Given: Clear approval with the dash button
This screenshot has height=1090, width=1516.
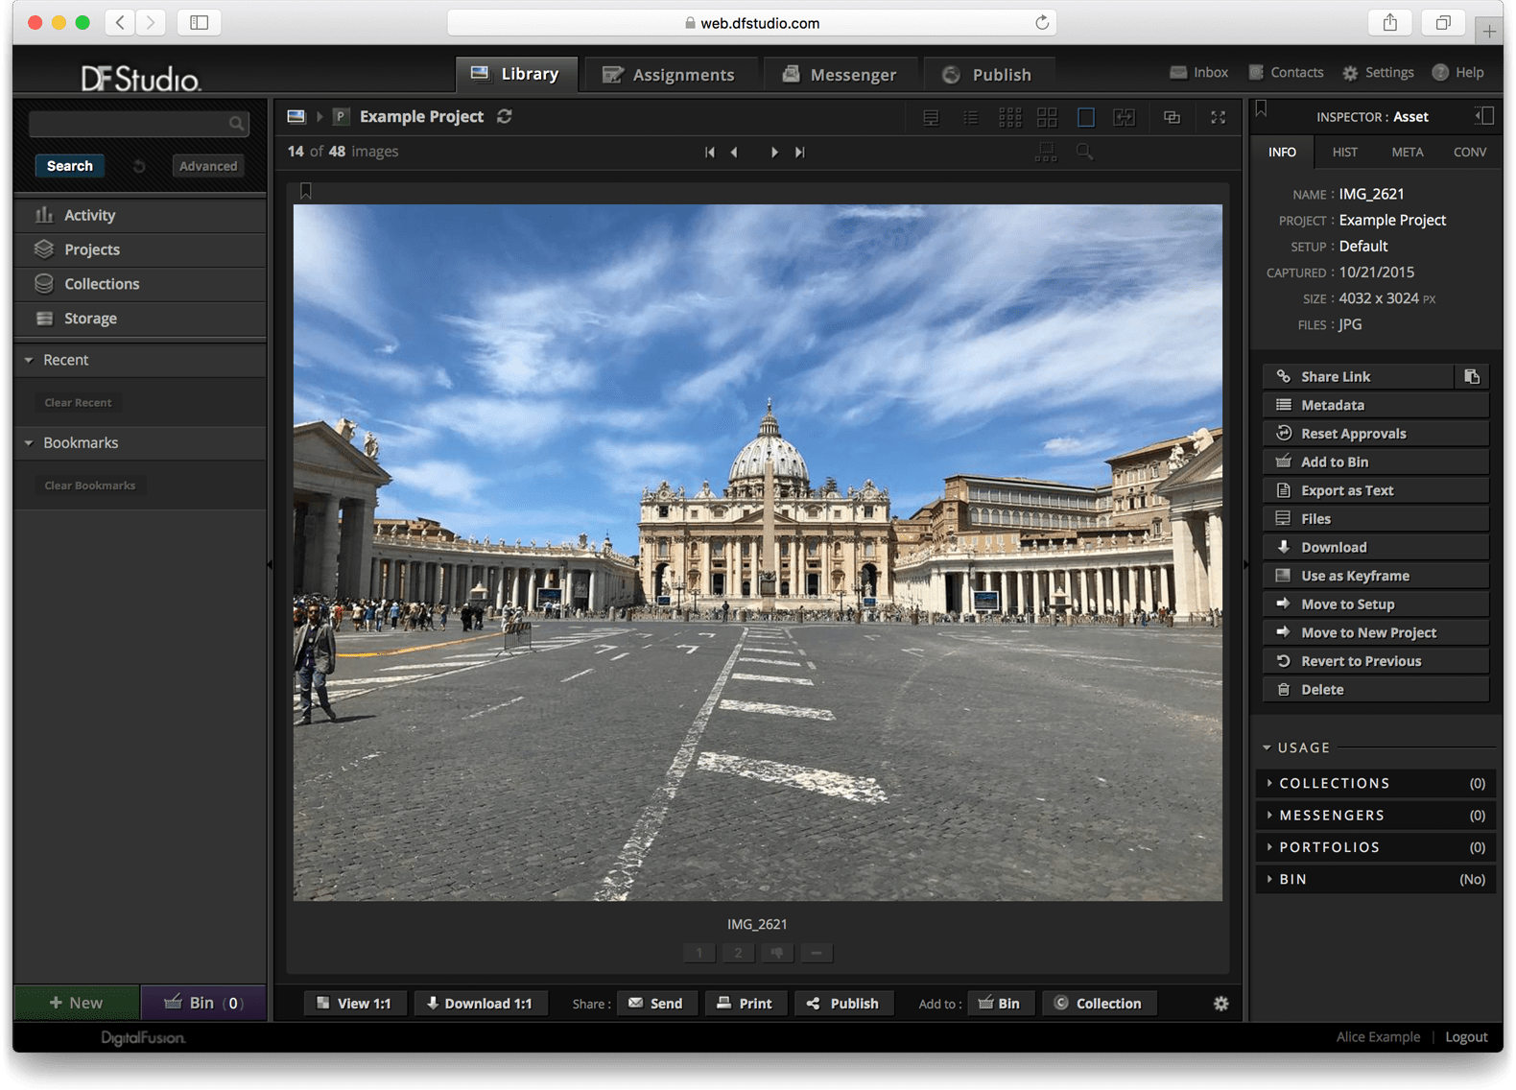Looking at the screenshot, I should (x=816, y=953).
